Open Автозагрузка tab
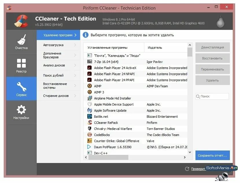 pyautogui.click(x=58, y=45)
